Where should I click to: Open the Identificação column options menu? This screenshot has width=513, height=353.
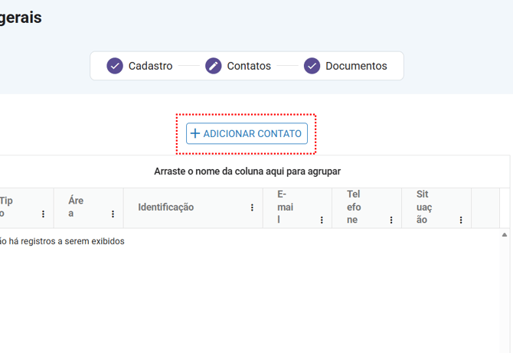coord(252,208)
